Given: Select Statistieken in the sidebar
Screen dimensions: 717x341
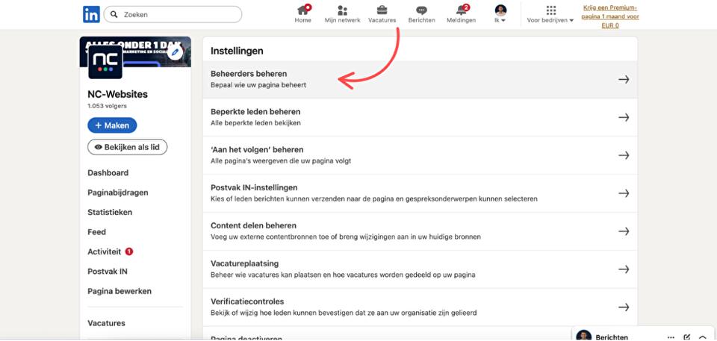Looking at the screenshot, I should coord(110,213).
